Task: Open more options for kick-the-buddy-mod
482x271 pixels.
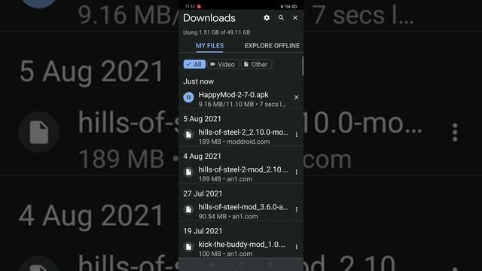Action: point(296,247)
